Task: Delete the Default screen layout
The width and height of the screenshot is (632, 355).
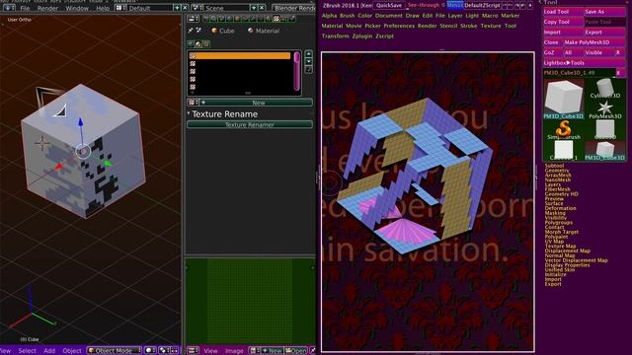Action: coord(185,8)
